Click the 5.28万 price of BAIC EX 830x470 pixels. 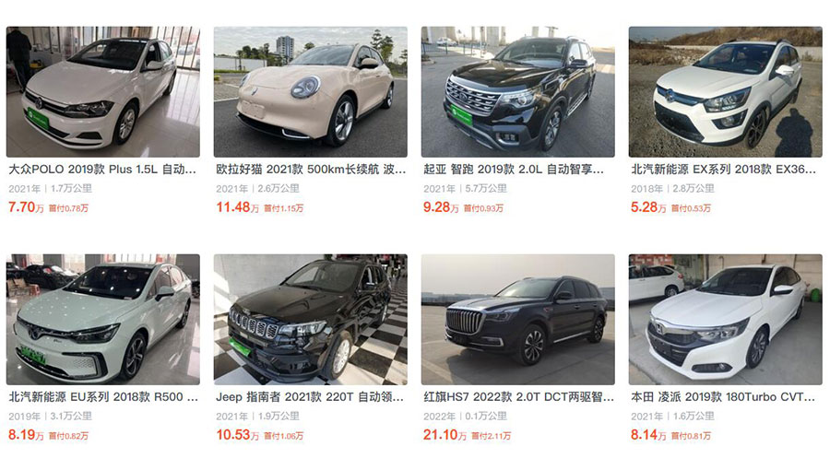pyautogui.click(x=648, y=207)
